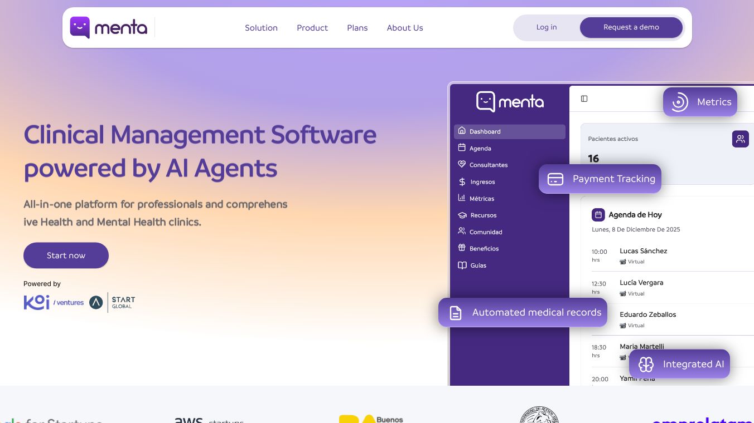
Task: Click the active patients count 16
Action: 593,159
